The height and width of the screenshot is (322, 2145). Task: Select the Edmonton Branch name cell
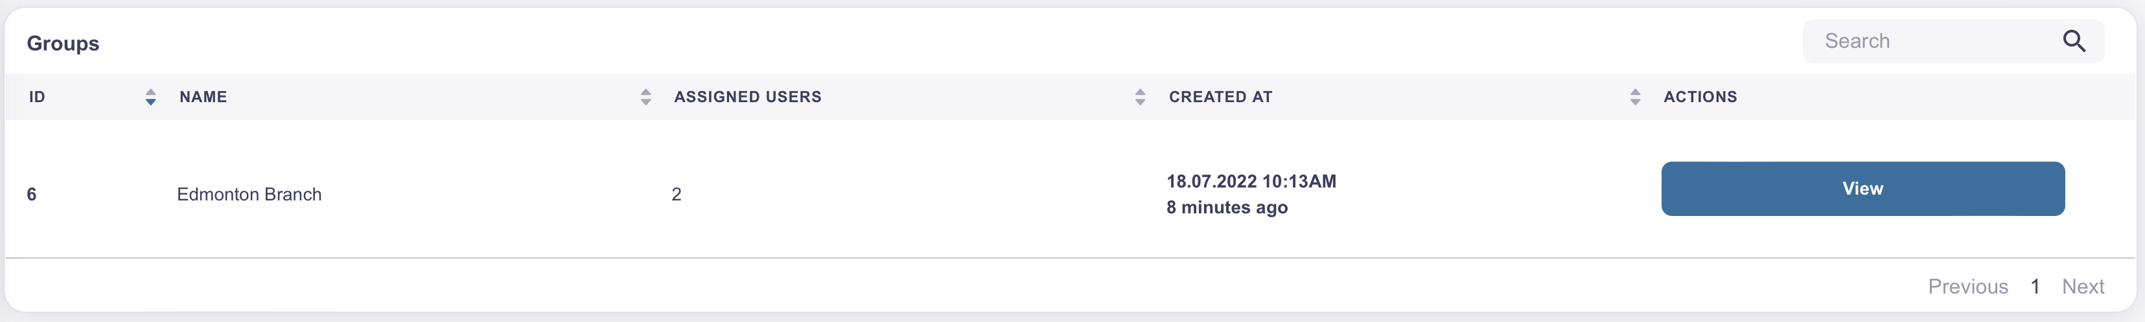pos(249,194)
